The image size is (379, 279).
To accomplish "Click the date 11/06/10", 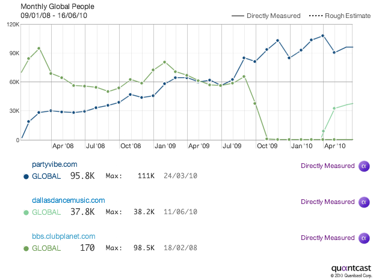I will point(180,212).
